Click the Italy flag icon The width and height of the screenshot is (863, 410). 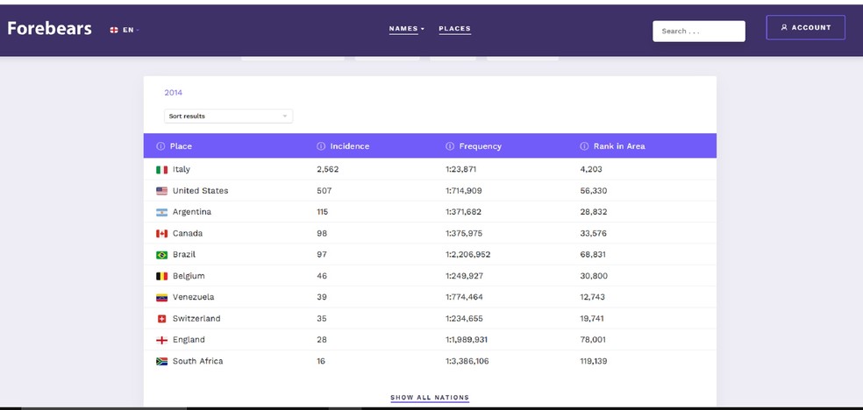click(161, 170)
